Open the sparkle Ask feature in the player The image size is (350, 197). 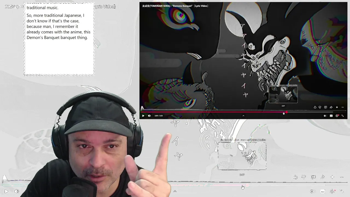click(337, 107)
